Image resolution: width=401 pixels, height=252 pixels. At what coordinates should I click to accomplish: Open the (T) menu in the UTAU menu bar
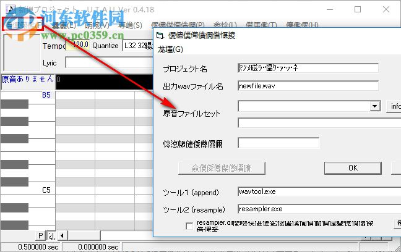pos(261,25)
